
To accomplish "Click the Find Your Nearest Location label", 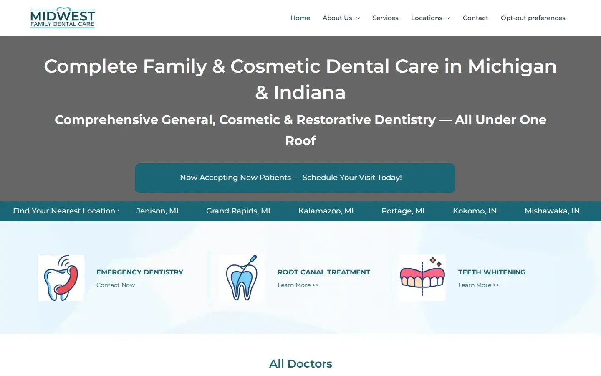I will (66, 211).
